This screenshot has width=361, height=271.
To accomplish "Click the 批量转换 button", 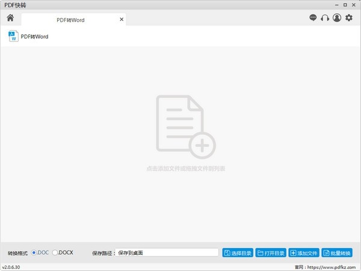I will [337, 253].
